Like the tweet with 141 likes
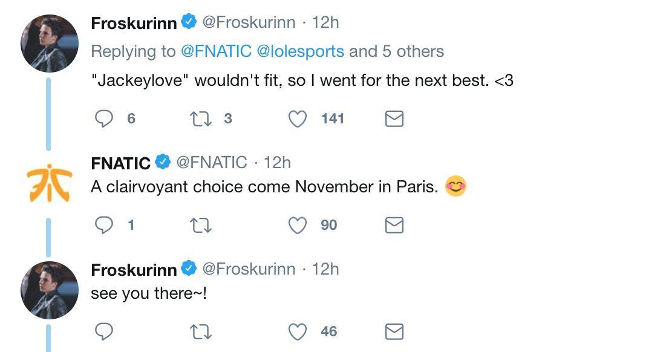The image size is (663, 352). coord(297,119)
